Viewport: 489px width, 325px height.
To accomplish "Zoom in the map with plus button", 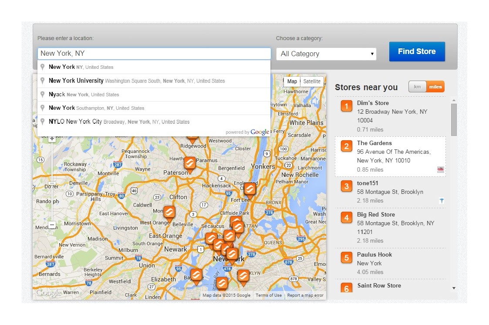I will pyautogui.click(x=52, y=139).
